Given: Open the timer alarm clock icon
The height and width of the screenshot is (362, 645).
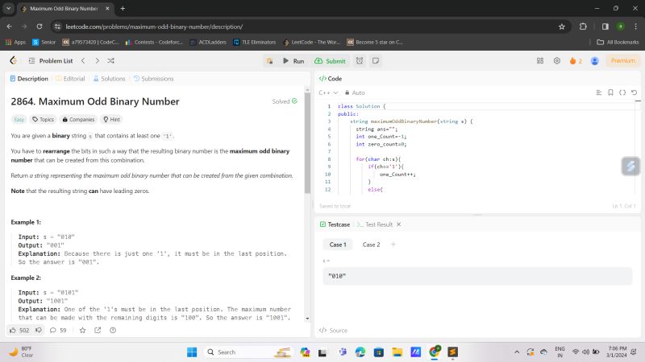Looking at the screenshot, I should (x=360, y=61).
